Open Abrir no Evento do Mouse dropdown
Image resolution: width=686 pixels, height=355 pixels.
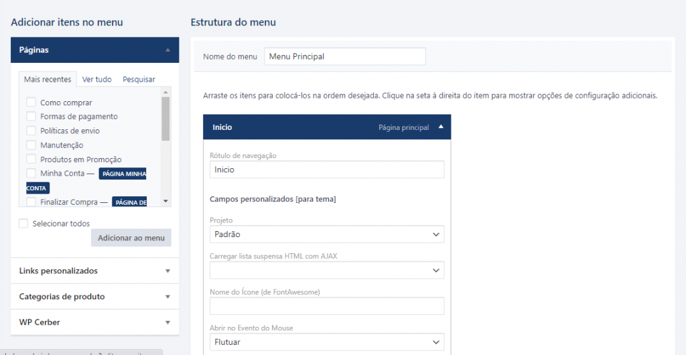click(327, 342)
